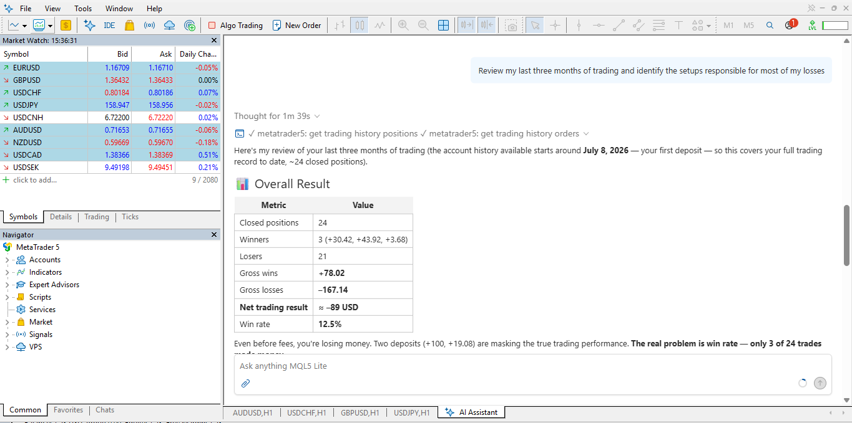
Task: Expand the VPS node in Navigator
Action: pos(7,347)
